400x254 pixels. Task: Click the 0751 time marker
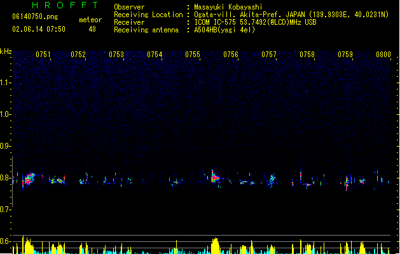click(x=43, y=55)
